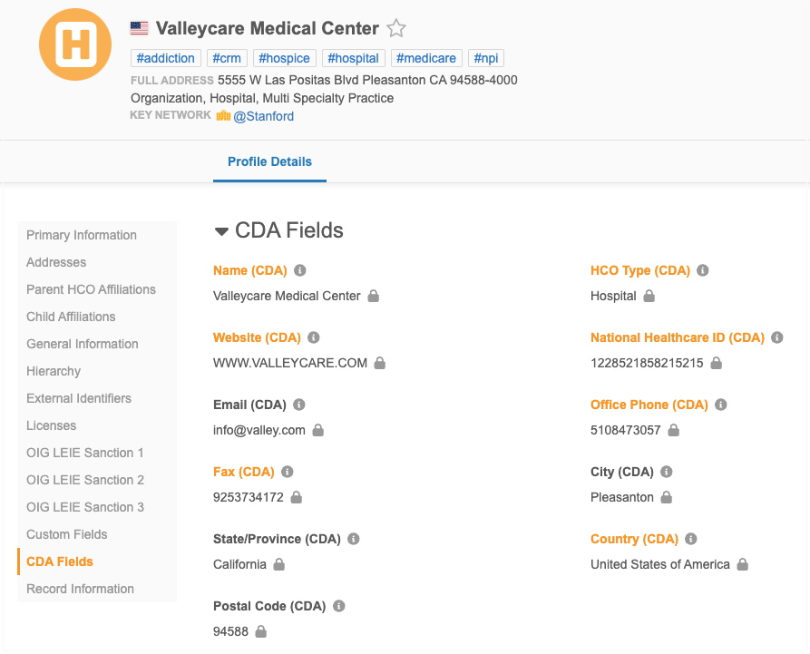Click the orange hospital H profile icon

(x=74, y=44)
